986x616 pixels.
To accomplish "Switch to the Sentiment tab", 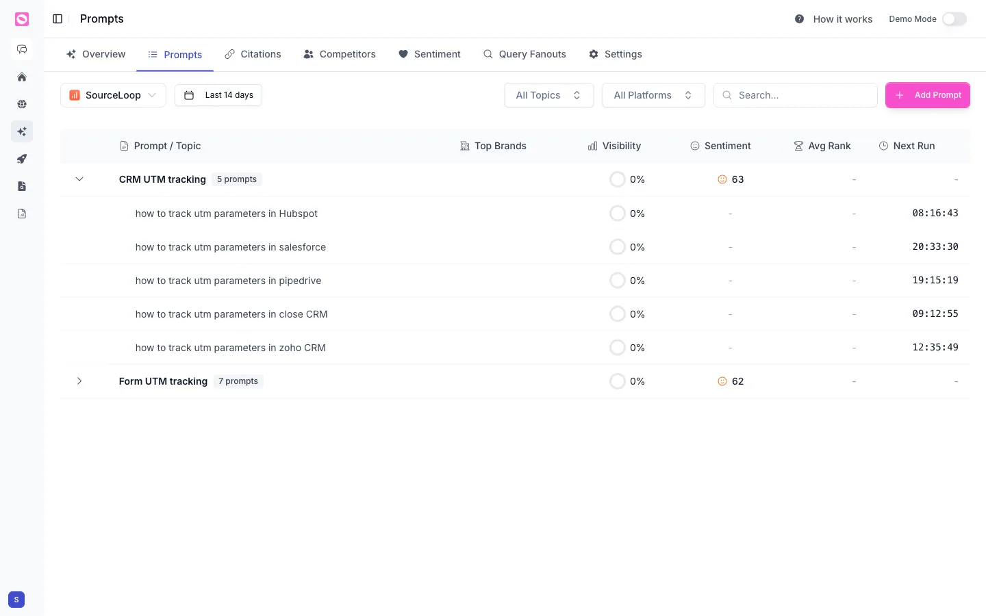I will pos(429,54).
